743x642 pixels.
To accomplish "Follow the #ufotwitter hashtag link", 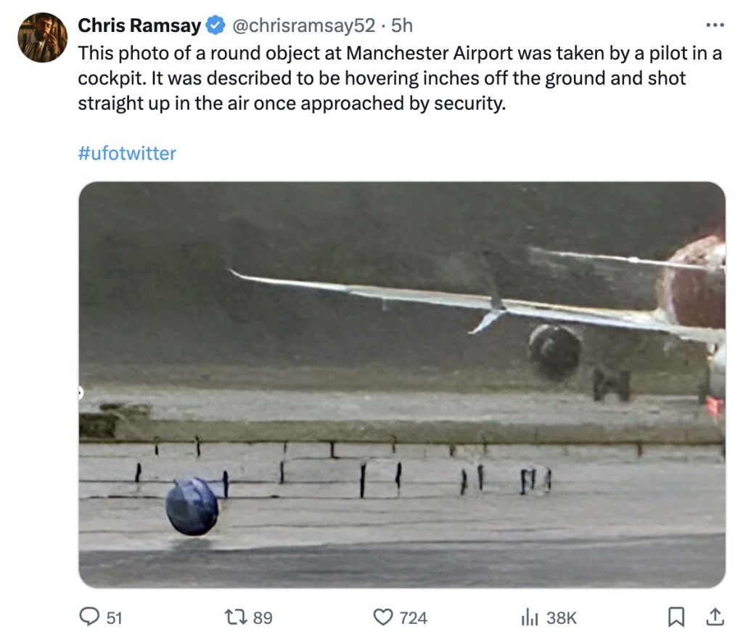I will tap(127, 153).
